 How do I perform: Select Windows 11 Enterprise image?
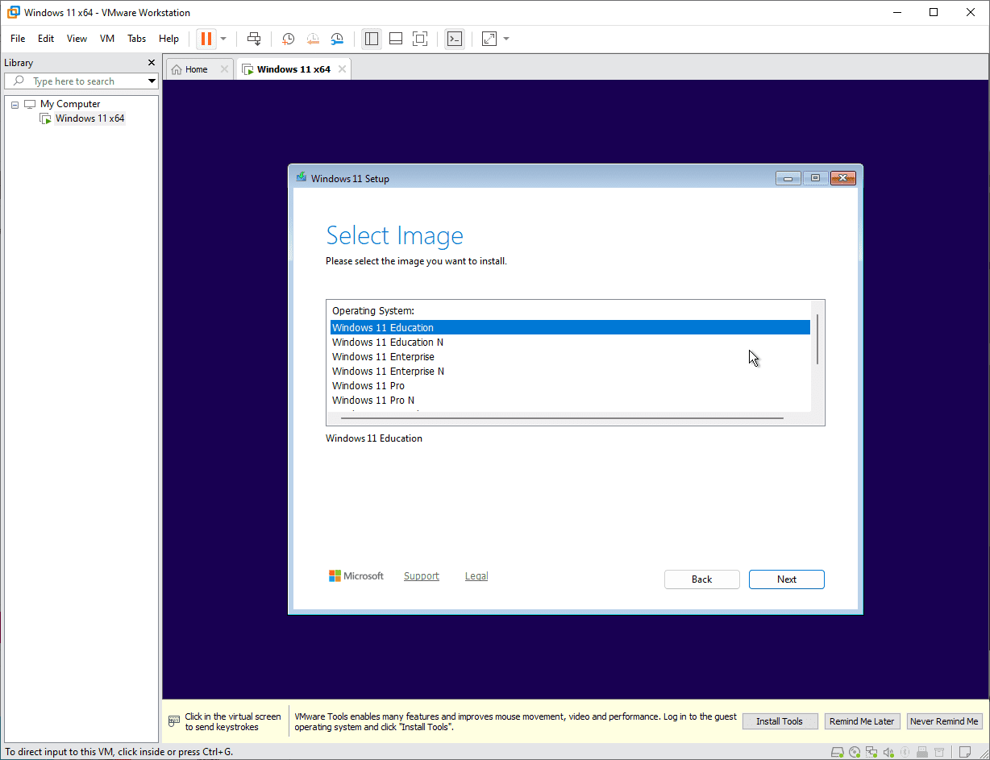570,357
